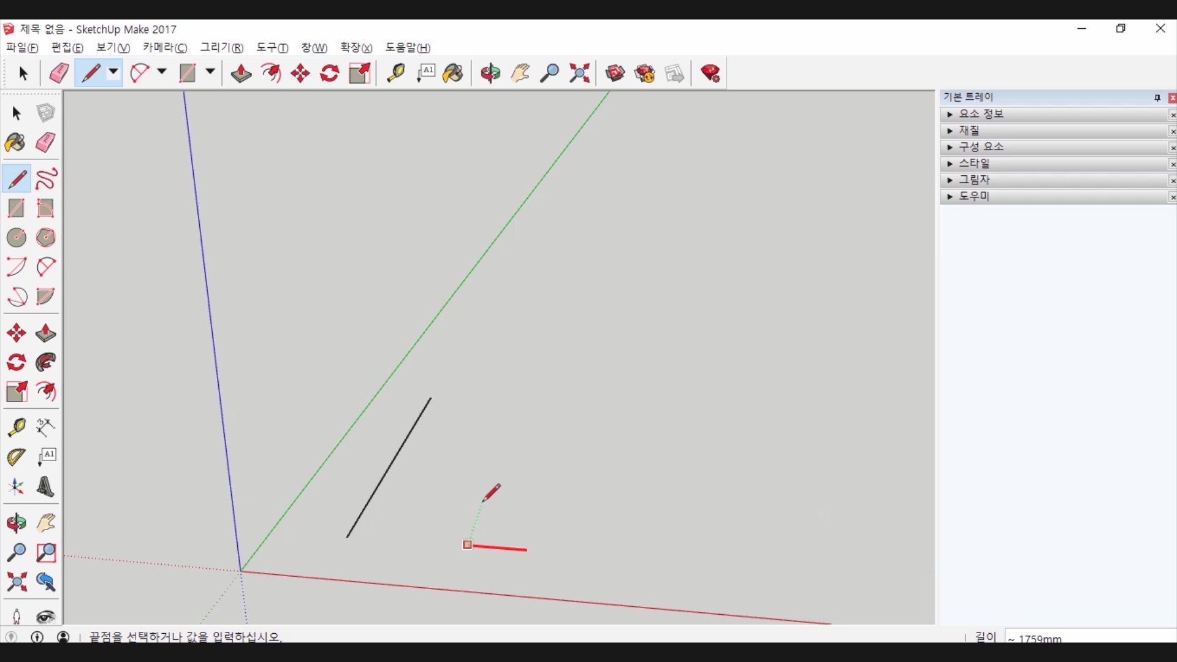Image resolution: width=1177 pixels, height=662 pixels.
Task: Select the Paint Bucket tool in left toolbar
Action: (x=15, y=143)
